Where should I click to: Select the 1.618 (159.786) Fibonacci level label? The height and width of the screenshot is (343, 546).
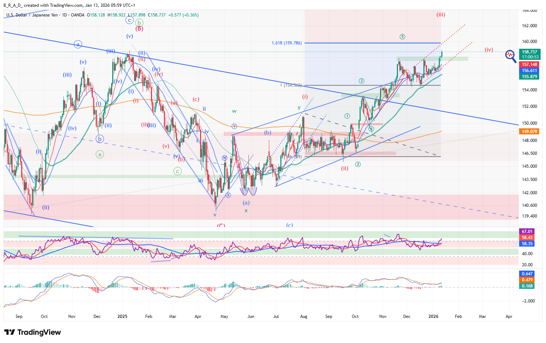click(x=286, y=43)
